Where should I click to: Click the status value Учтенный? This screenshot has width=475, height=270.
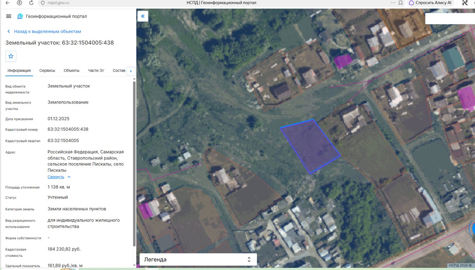58,197
